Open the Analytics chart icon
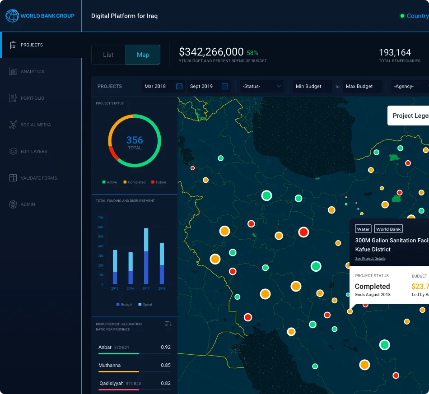 tap(13, 71)
